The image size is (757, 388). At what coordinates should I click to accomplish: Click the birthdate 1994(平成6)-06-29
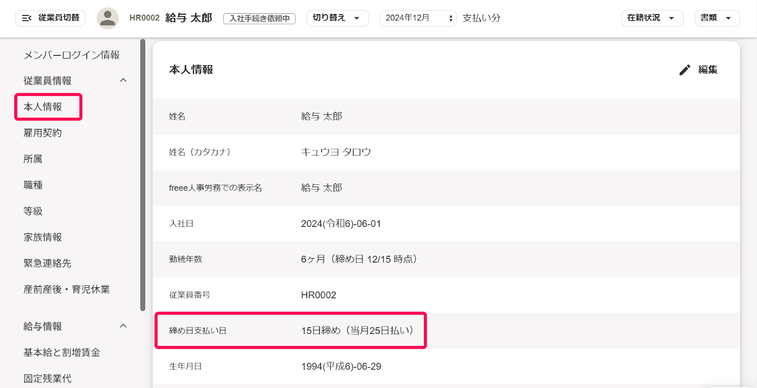click(341, 366)
